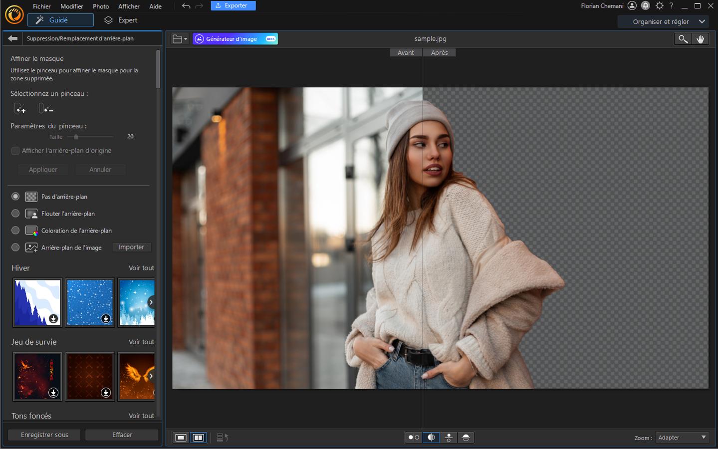The image size is (718, 449).
Task: Click the back arrow to leave Suppression d'arrière-plan
Action: (12, 38)
